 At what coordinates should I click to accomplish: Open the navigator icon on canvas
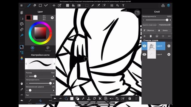pos(137,12)
